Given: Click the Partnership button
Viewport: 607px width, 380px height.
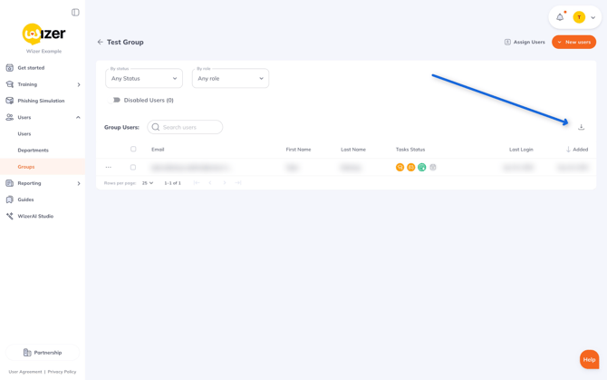Looking at the screenshot, I should coord(43,353).
